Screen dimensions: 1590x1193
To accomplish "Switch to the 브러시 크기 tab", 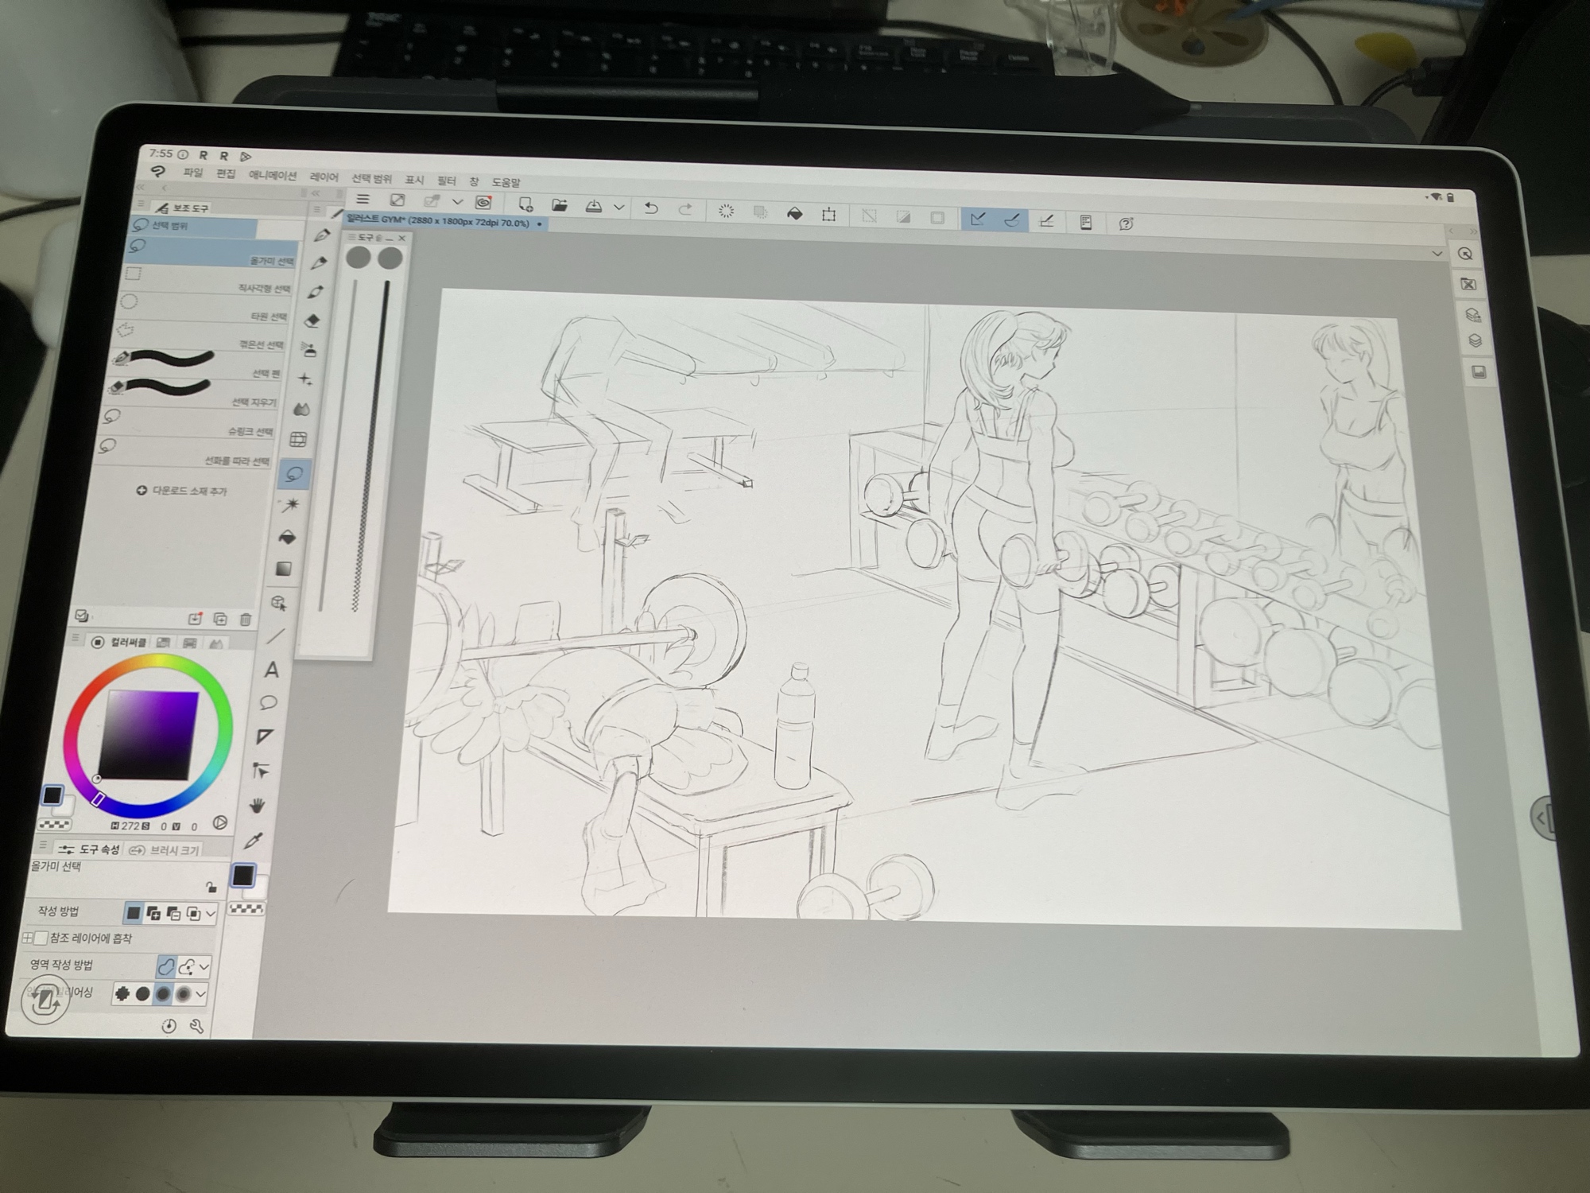I will point(165,850).
